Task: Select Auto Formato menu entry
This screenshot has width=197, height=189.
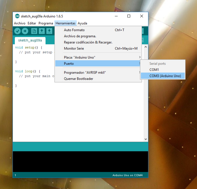Action: pos(98,30)
